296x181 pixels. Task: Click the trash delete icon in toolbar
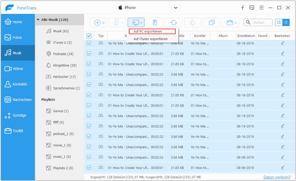[x=154, y=23]
